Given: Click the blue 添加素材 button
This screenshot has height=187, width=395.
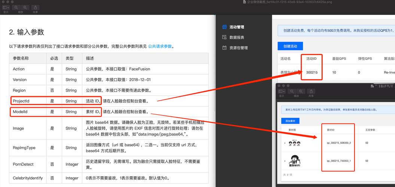Looking at the screenshot, I should tap(290, 121).
